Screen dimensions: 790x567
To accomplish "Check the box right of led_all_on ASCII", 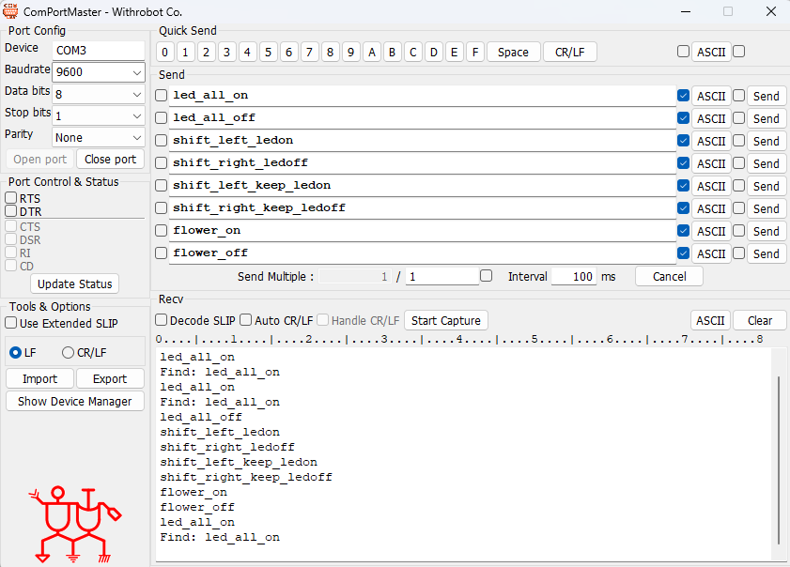I will click(738, 95).
